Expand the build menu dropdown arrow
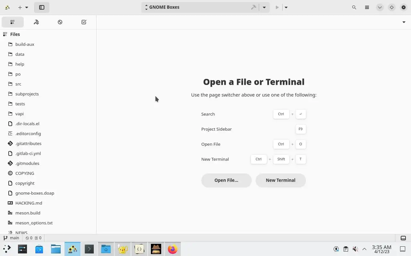The height and width of the screenshot is (256, 411). click(264, 7)
